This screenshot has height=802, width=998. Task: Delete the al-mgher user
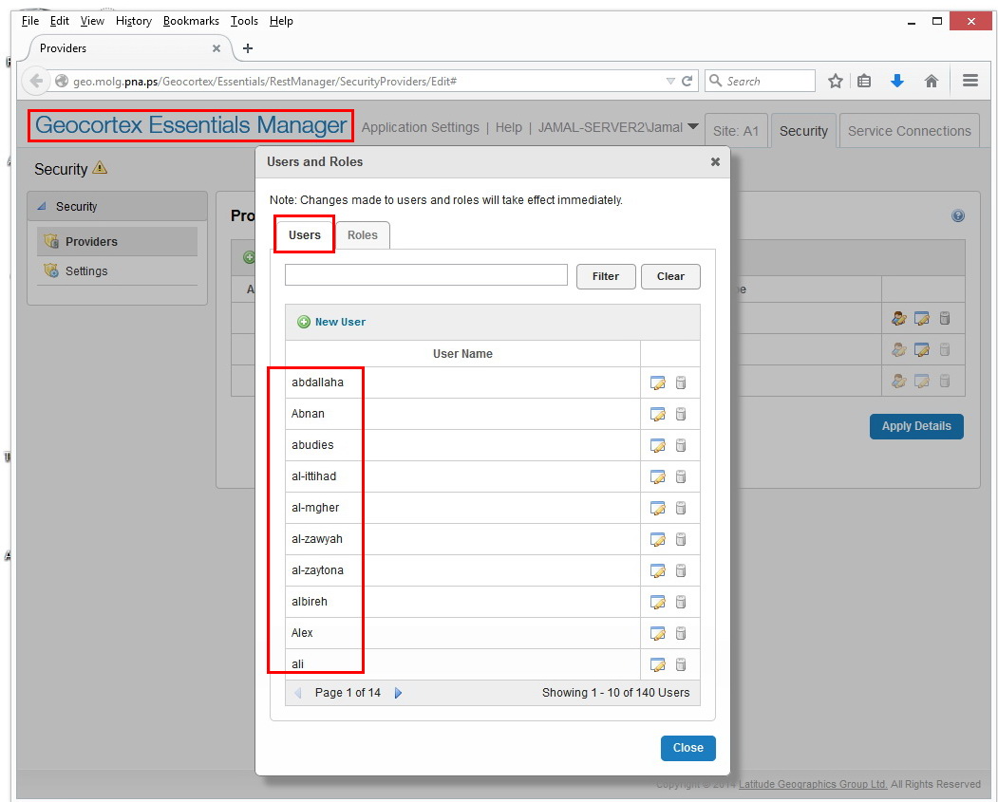tap(681, 508)
